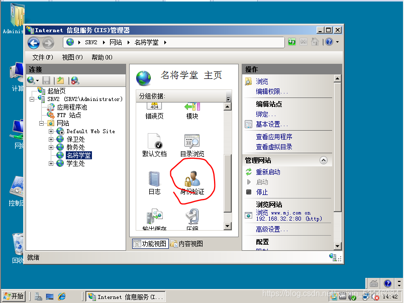The image size is (404, 303).
Task: Click 浏览 www.mj.com on 192.168.32.2:80 link
Action: pyautogui.click(x=289, y=216)
